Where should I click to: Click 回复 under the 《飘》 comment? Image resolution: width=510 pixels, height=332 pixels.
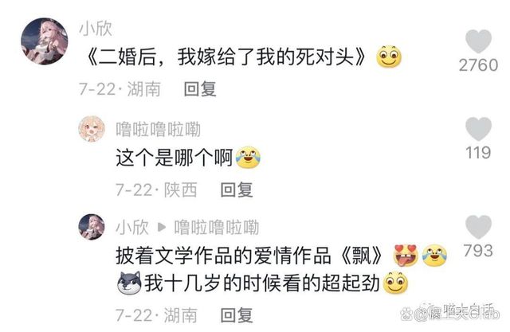pyautogui.click(x=237, y=315)
